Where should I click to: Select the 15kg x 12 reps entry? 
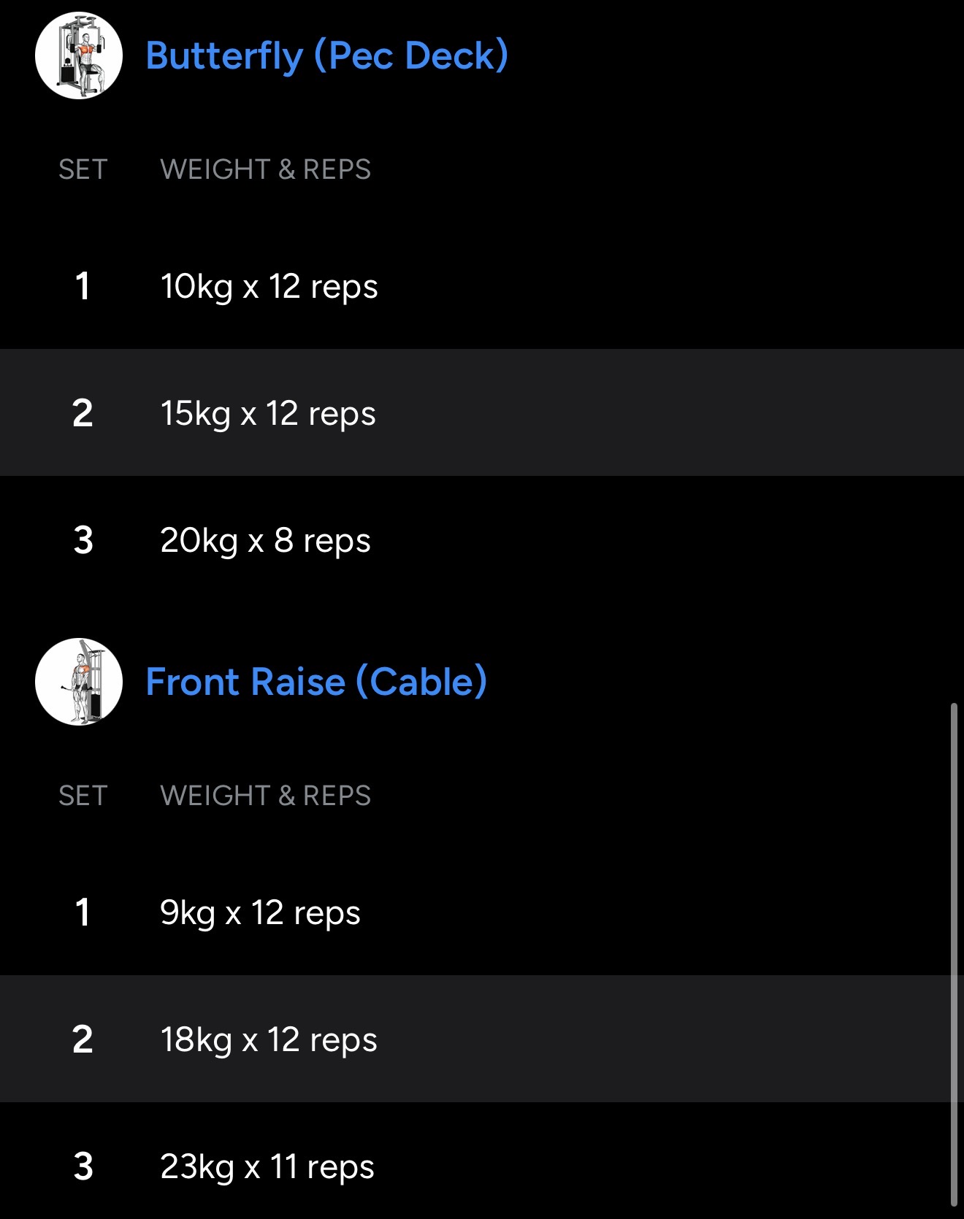[x=268, y=413]
